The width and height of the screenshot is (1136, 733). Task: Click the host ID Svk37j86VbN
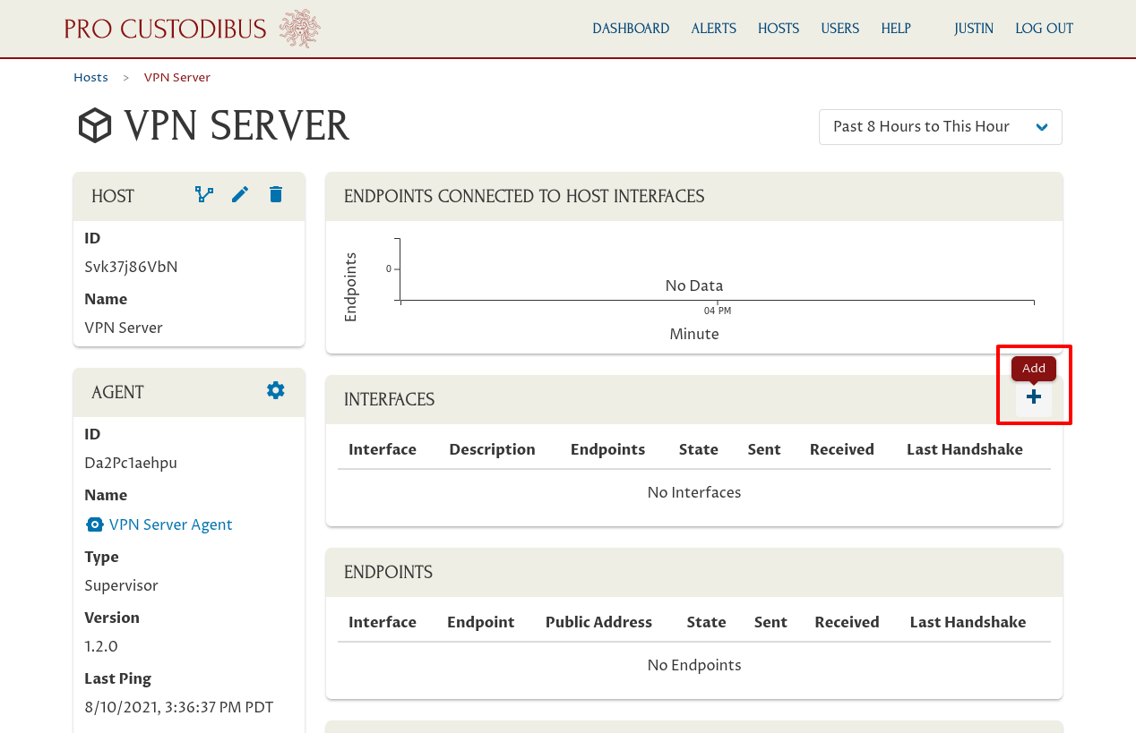(131, 267)
